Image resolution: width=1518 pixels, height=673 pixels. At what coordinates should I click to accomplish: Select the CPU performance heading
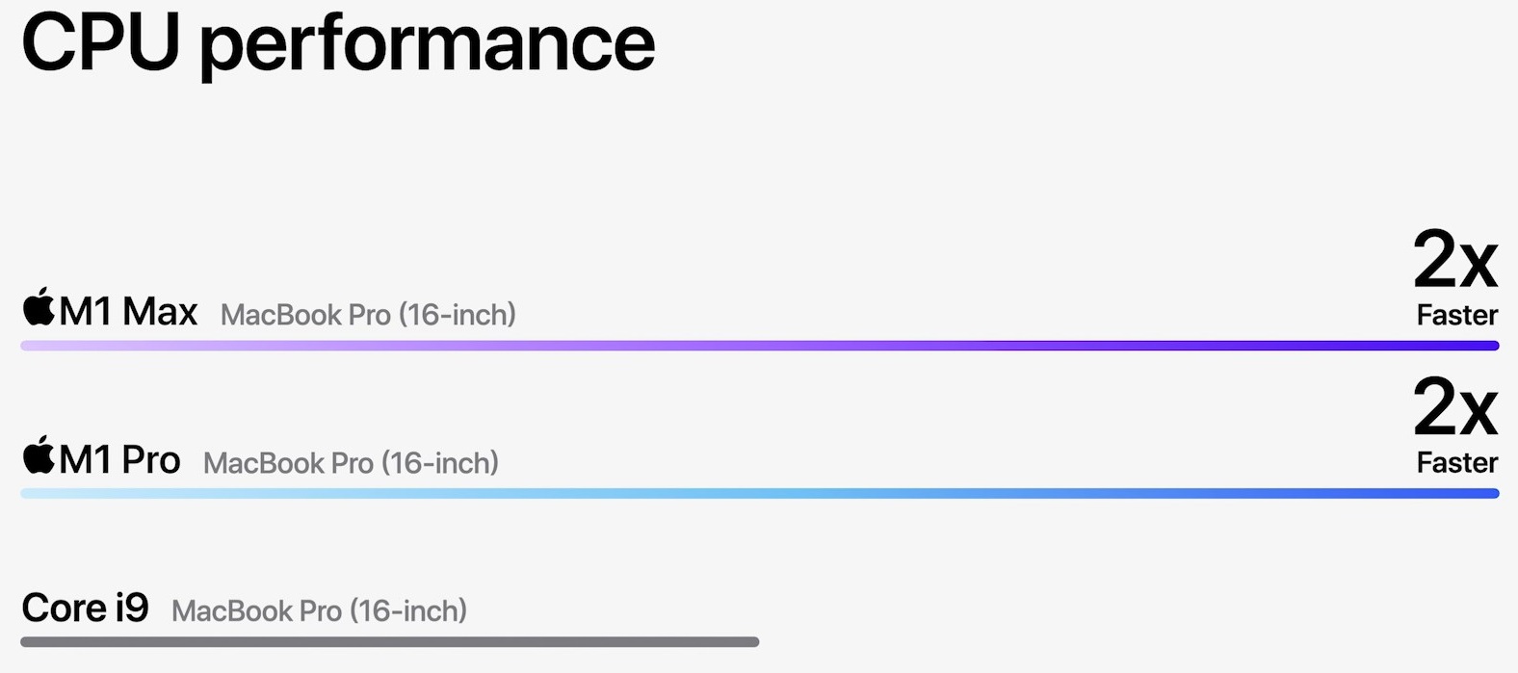pyautogui.click(x=338, y=43)
